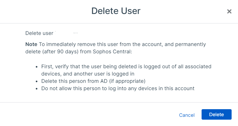Screen dimensions: 238x126
Task: Click the '(if appropriate)' text
Action: [127, 81]
